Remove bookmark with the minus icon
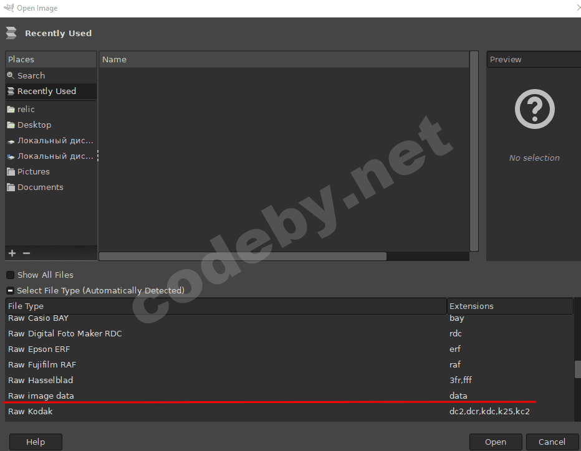 (x=26, y=254)
